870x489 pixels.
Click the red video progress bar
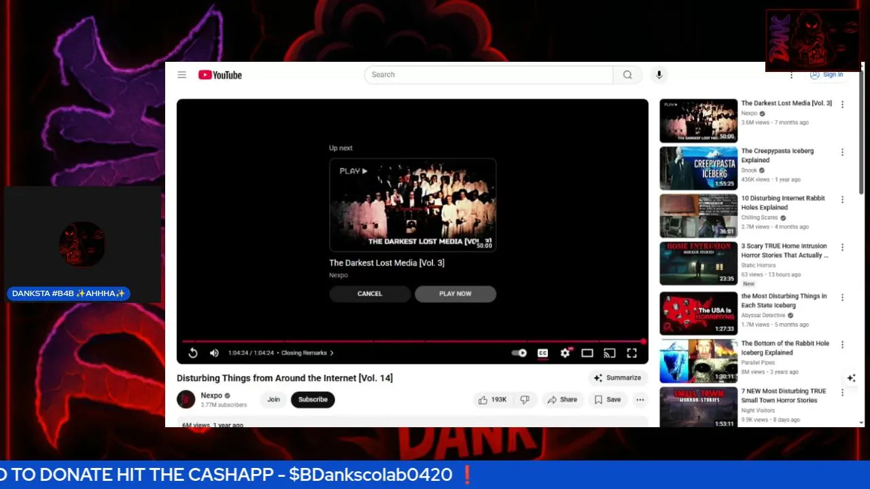(x=413, y=341)
